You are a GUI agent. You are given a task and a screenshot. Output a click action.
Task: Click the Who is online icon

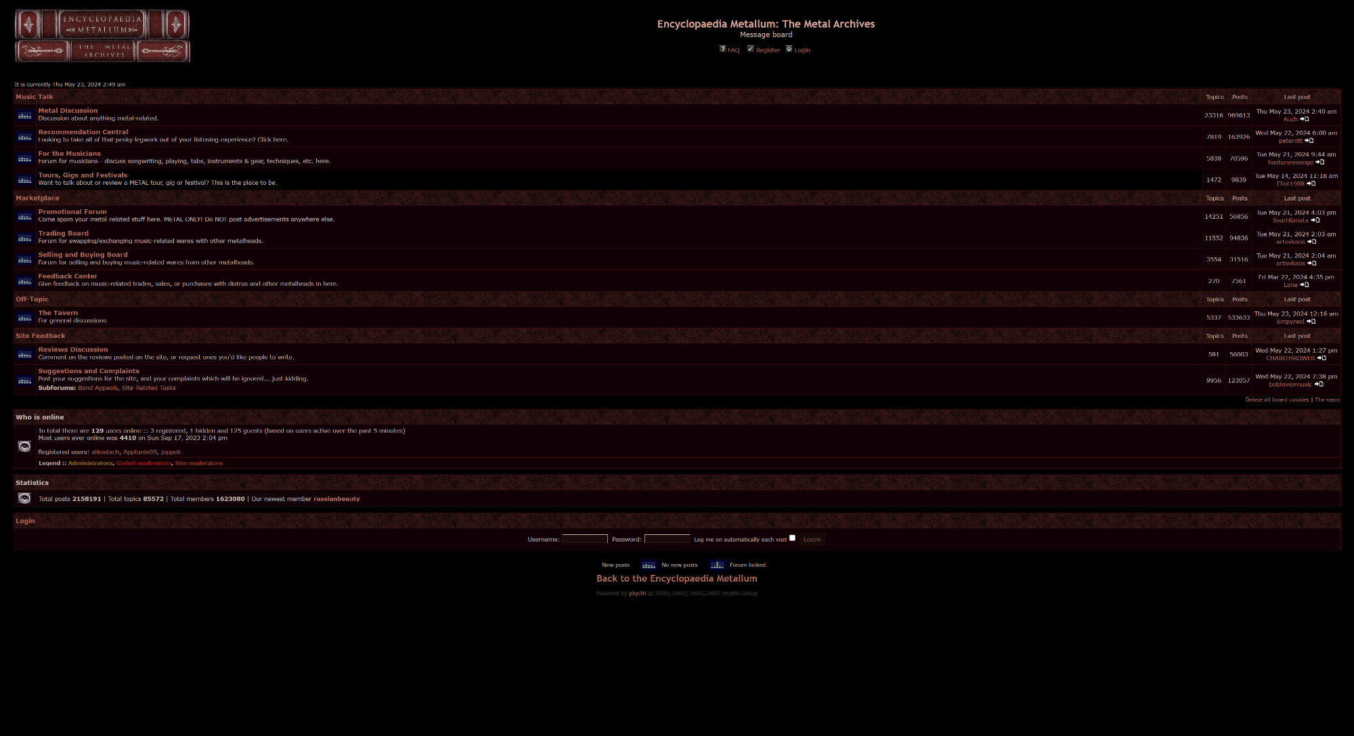tap(24, 446)
